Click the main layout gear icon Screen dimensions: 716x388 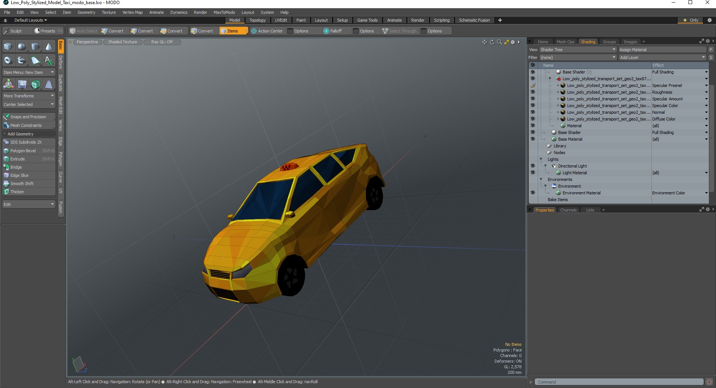coord(710,20)
